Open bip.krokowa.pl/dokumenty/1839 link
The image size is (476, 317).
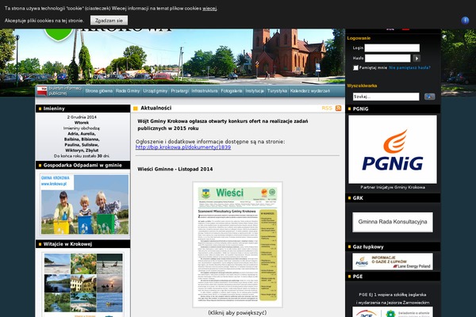183,147
